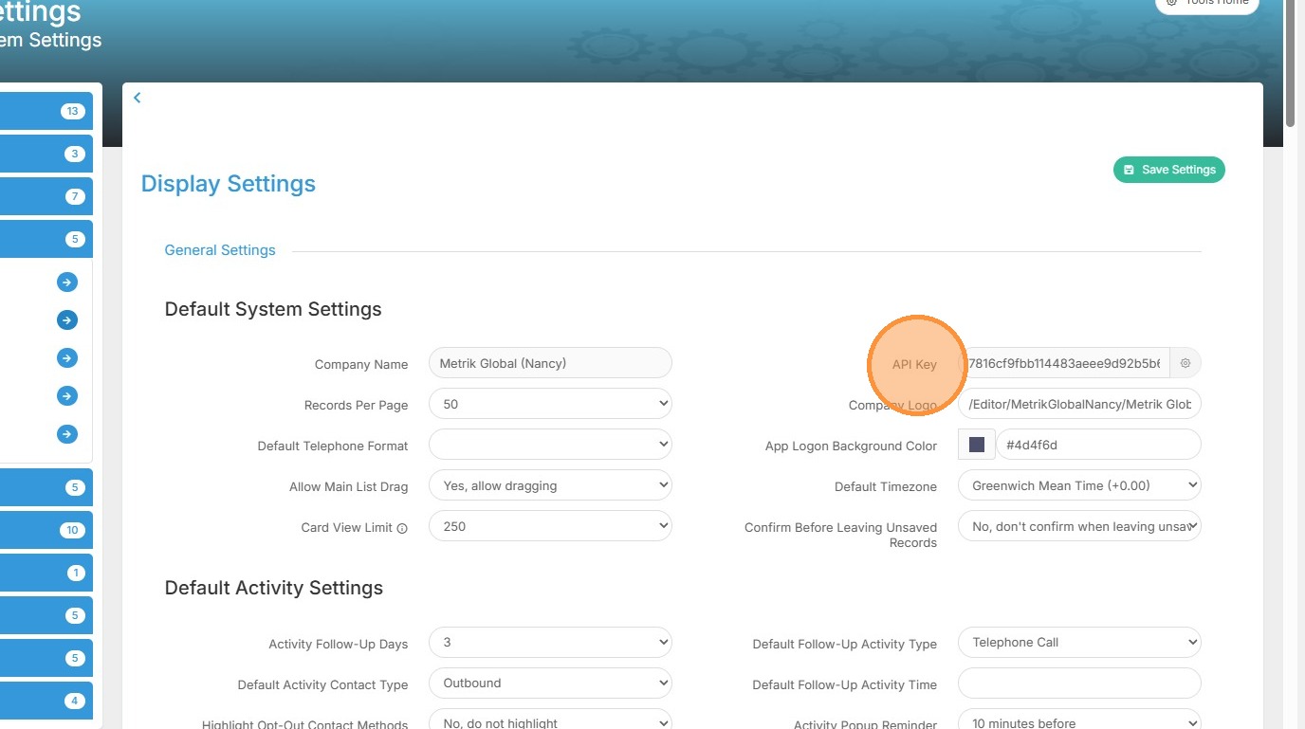The height and width of the screenshot is (729, 1305).
Task: Click the gear icon beside API Key field
Action: [x=1186, y=363]
